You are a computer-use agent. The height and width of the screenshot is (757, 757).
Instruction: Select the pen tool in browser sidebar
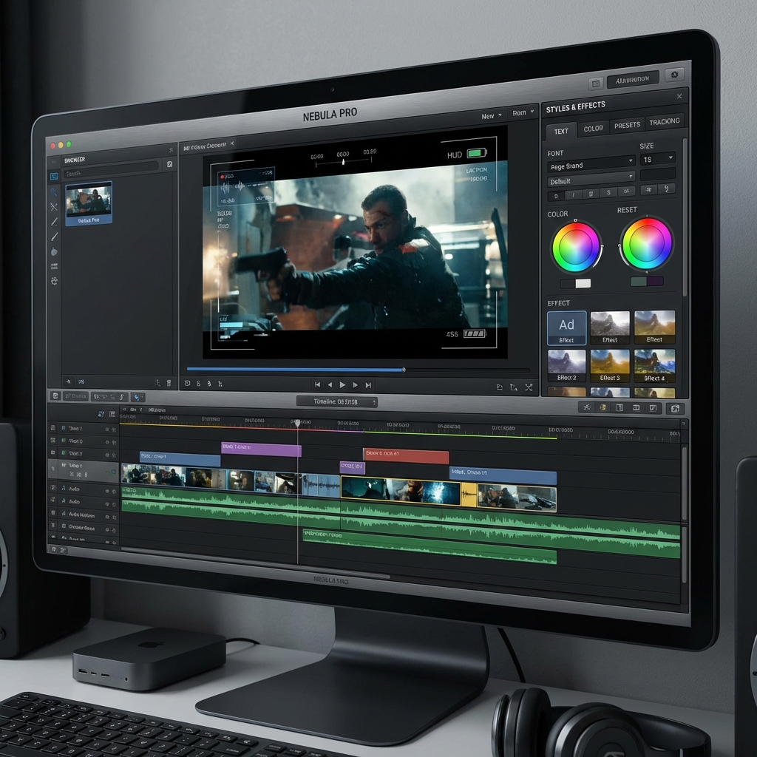[54, 222]
